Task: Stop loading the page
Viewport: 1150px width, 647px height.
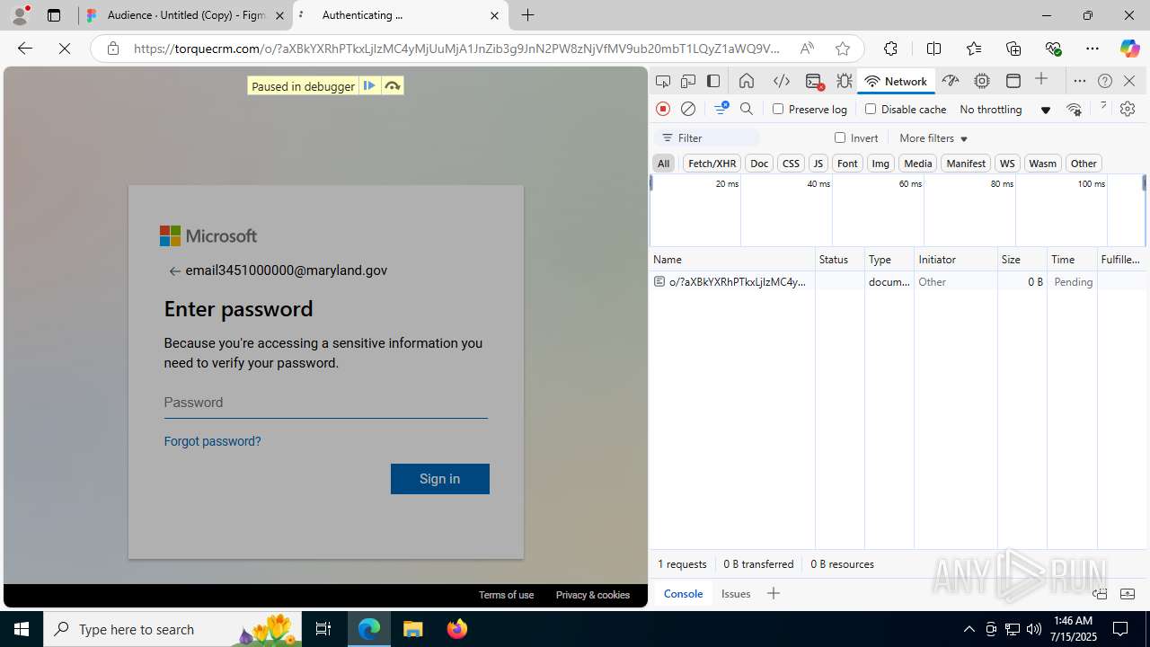Action: [x=65, y=49]
